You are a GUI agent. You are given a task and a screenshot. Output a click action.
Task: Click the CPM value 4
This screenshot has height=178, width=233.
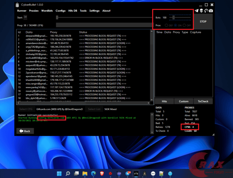click(193, 127)
